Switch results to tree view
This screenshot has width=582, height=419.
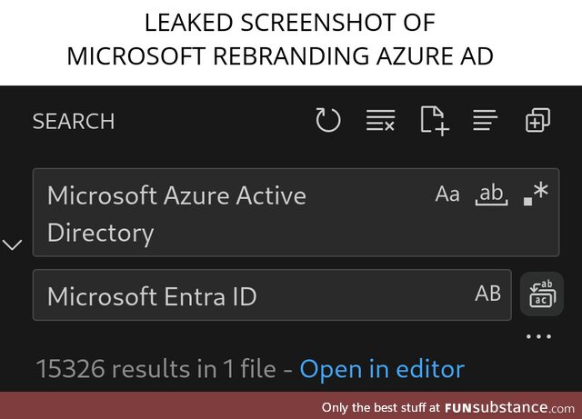[485, 120]
